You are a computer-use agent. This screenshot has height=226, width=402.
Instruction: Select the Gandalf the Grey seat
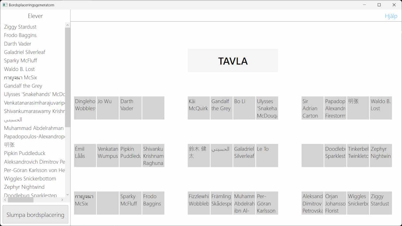[221, 108]
